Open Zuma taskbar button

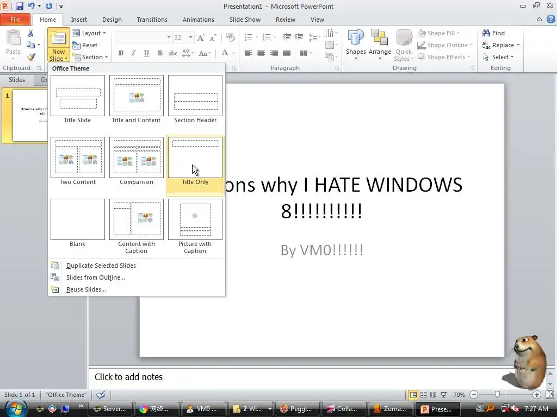point(391,409)
